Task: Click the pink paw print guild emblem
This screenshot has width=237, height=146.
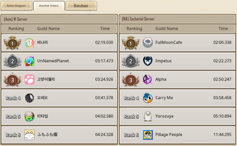Action: (30, 79)
